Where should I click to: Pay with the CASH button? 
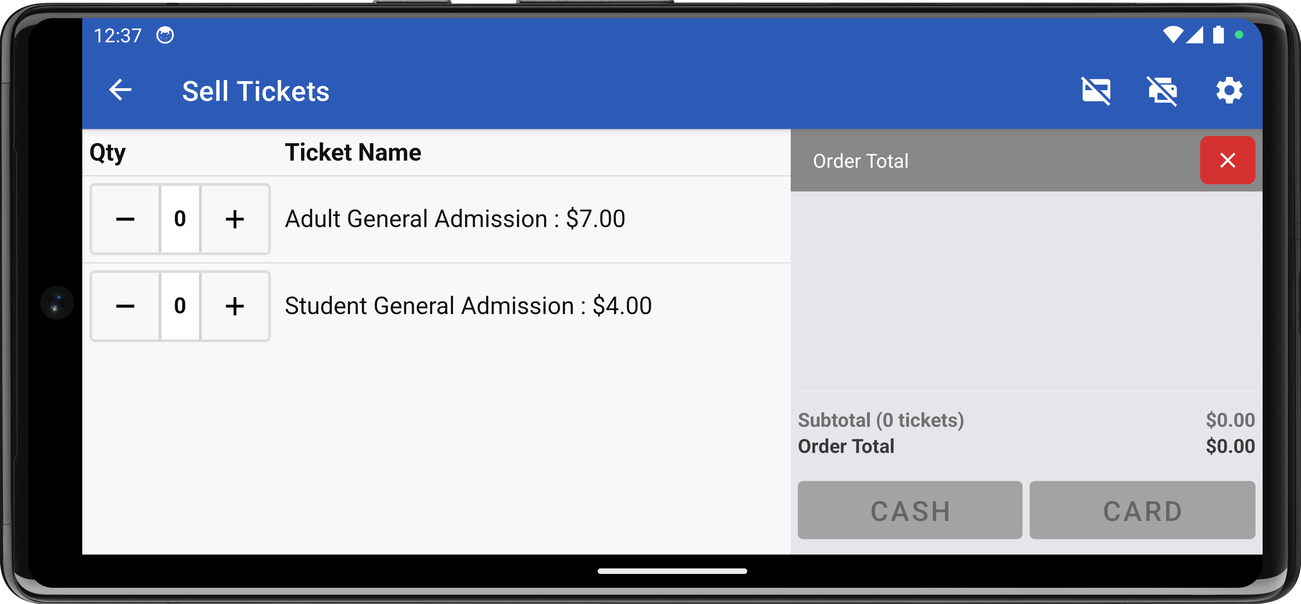point(909,510)
